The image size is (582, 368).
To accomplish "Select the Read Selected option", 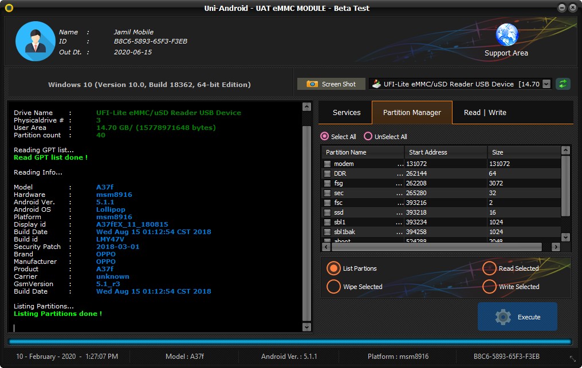I will point(489,268).
